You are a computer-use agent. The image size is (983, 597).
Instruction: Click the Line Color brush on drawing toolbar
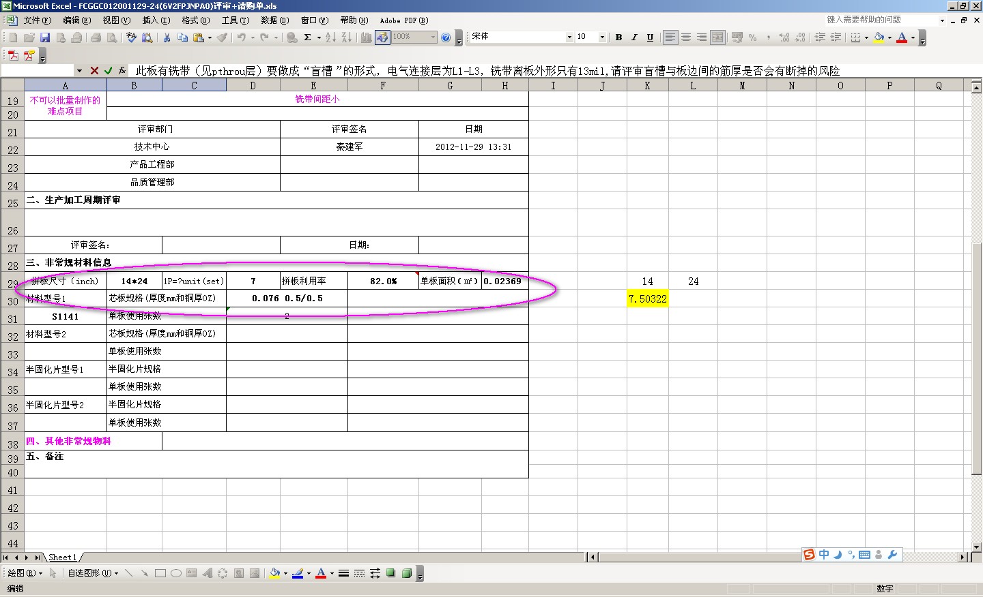(298, 573)
